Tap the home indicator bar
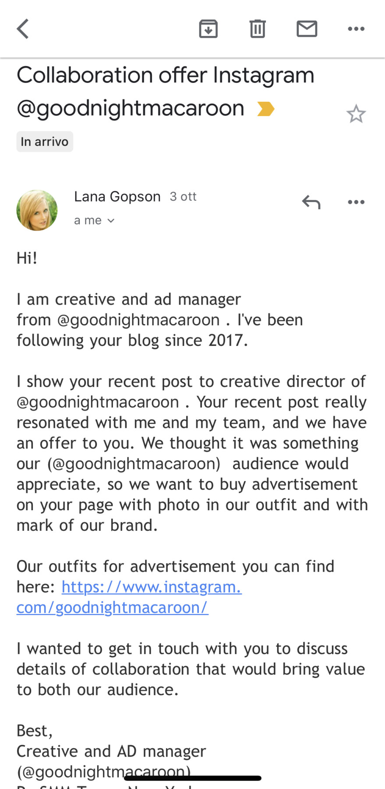This screenshot has width=385, height=789. [x=193, y=778]
